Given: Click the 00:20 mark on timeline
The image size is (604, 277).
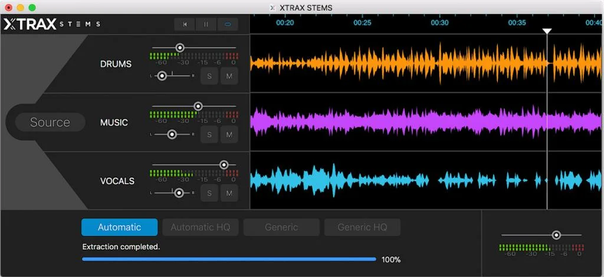Looking at the screenshot, I should click(285, 23).
